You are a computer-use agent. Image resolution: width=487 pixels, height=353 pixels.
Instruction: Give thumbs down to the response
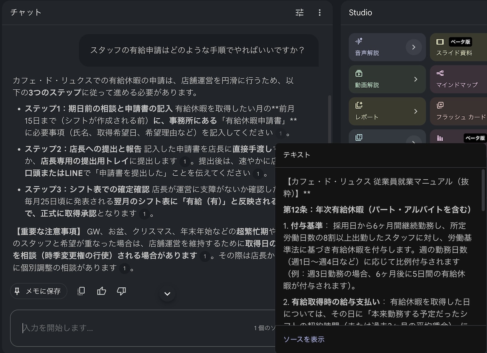coord(121,291)
